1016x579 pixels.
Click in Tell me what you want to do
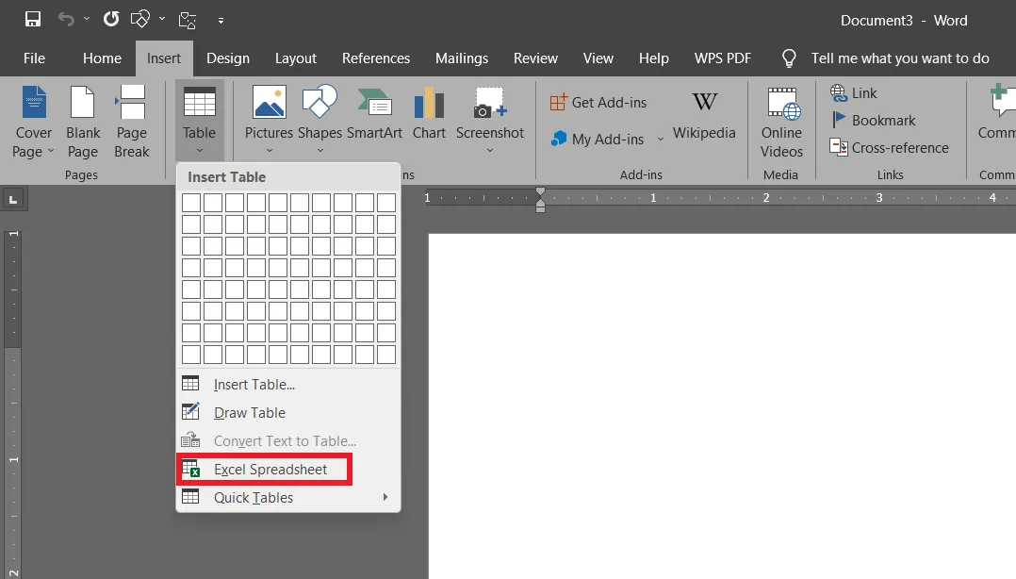pyautogui.click(x=900, y=58)
